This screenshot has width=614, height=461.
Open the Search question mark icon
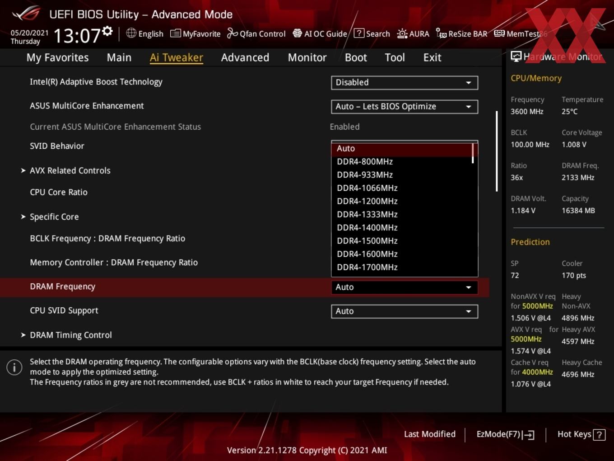359,33
